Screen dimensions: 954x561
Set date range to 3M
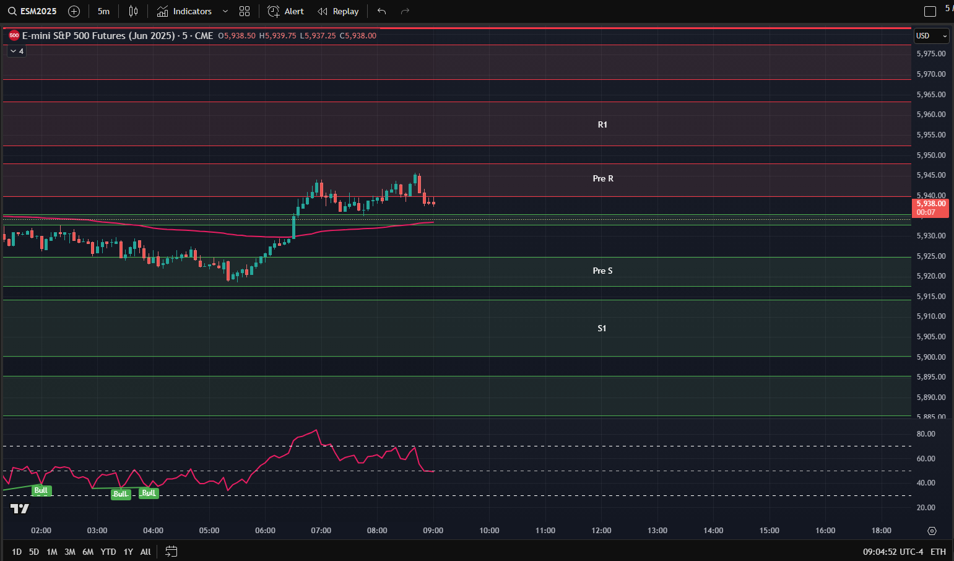pyautogui.click(x=70, y=552)
